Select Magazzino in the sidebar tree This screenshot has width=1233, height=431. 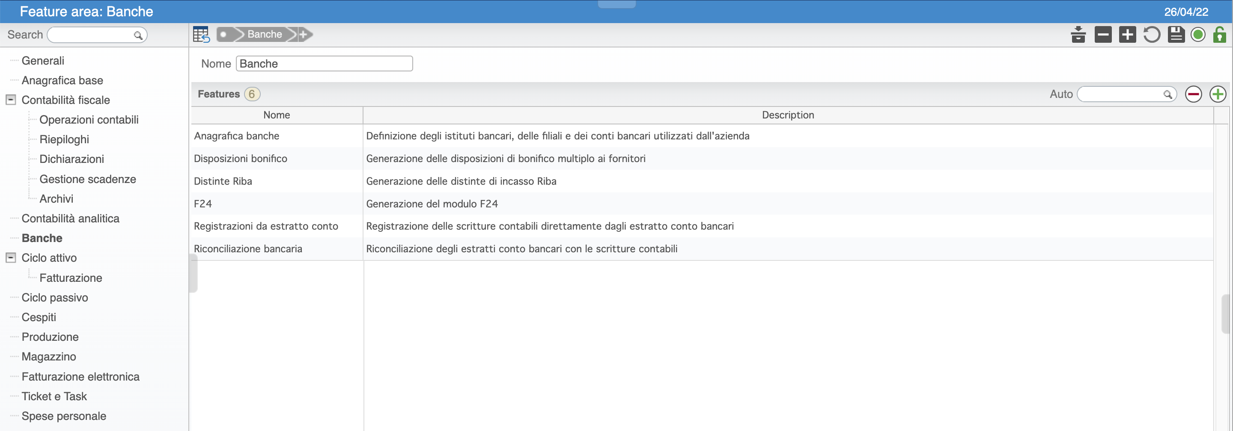(x=49, y=357)
